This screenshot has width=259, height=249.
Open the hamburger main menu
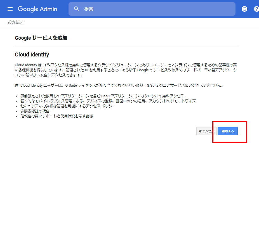[10, 9]
